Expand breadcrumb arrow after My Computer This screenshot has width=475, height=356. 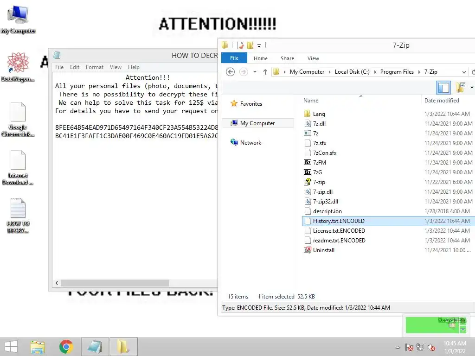click(330, 72)
